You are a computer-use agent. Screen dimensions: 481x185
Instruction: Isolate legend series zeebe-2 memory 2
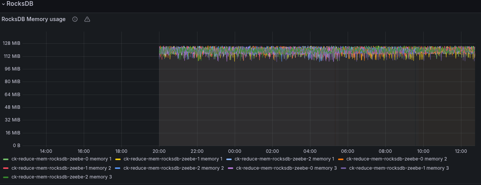click(173, 168)
